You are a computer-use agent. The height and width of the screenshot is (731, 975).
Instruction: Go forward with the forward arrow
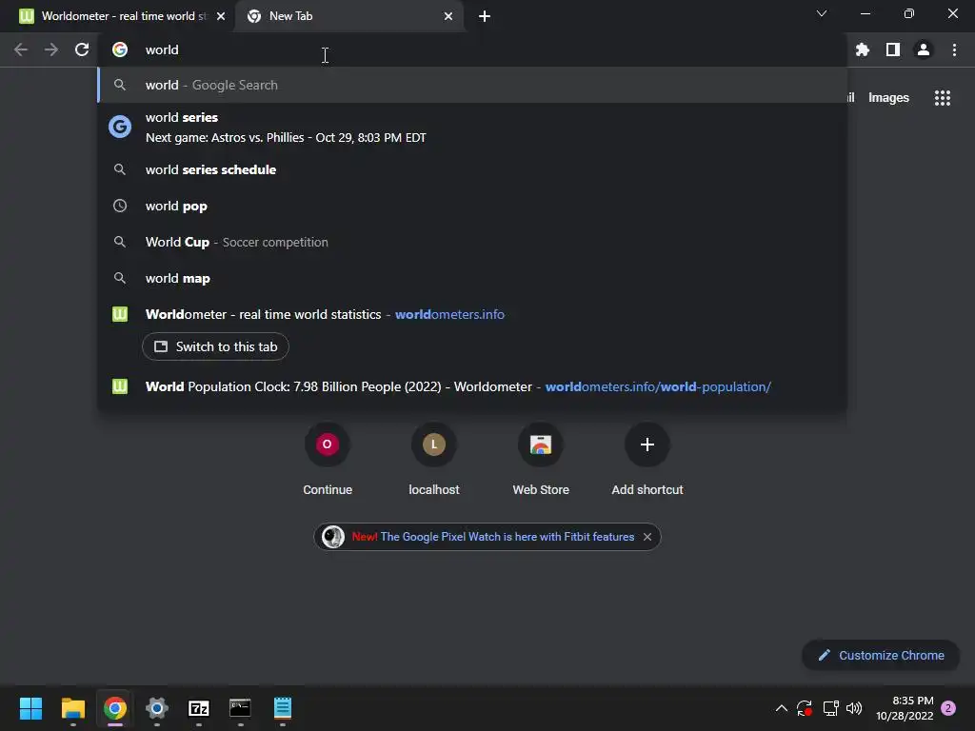pyautogui.click(x=51, y=49)
